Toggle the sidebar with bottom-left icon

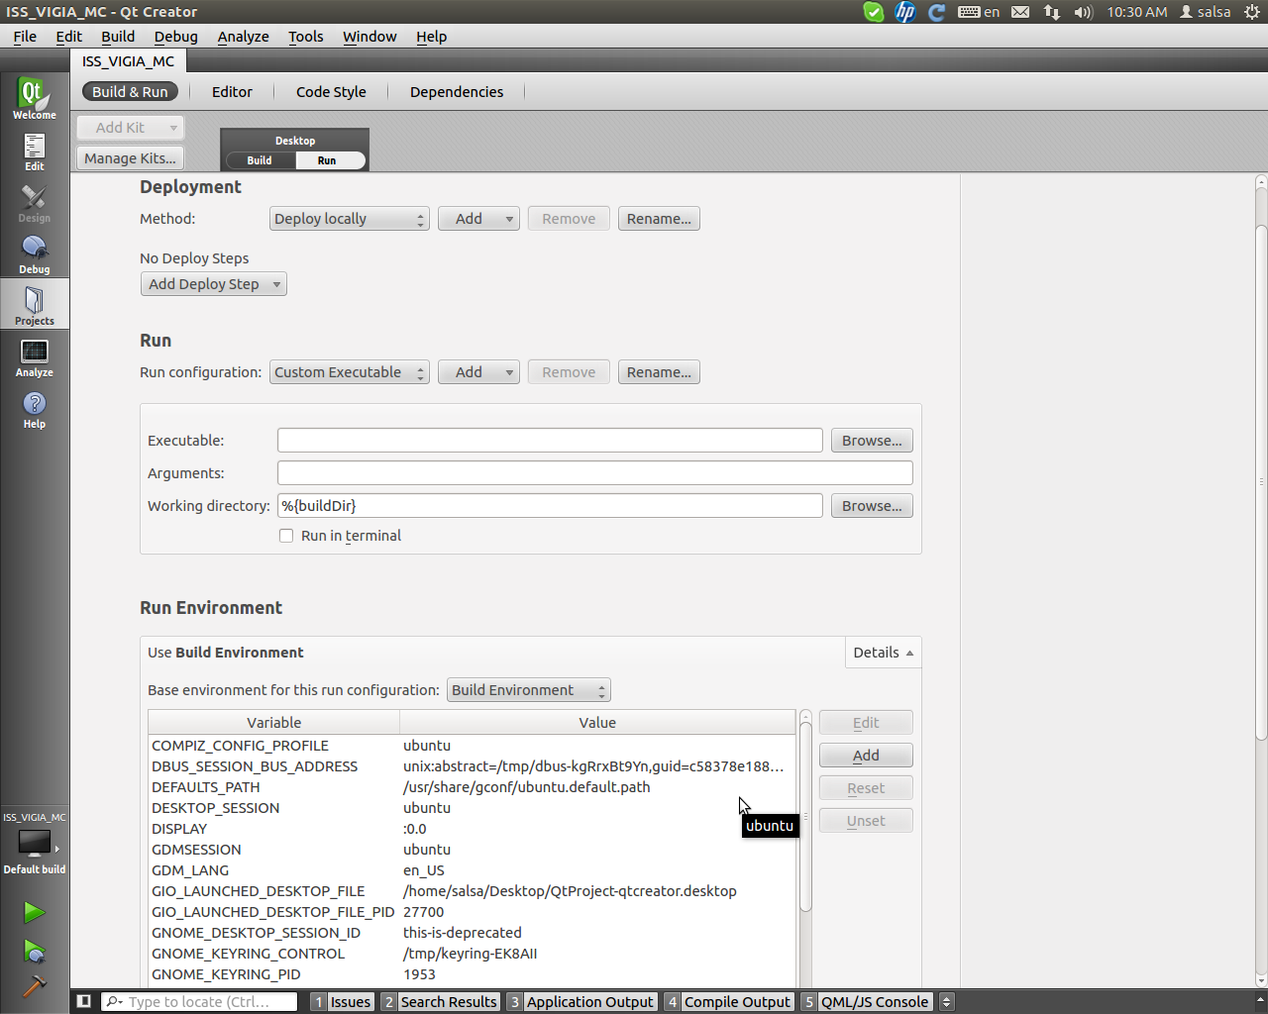pos(84,1001)
